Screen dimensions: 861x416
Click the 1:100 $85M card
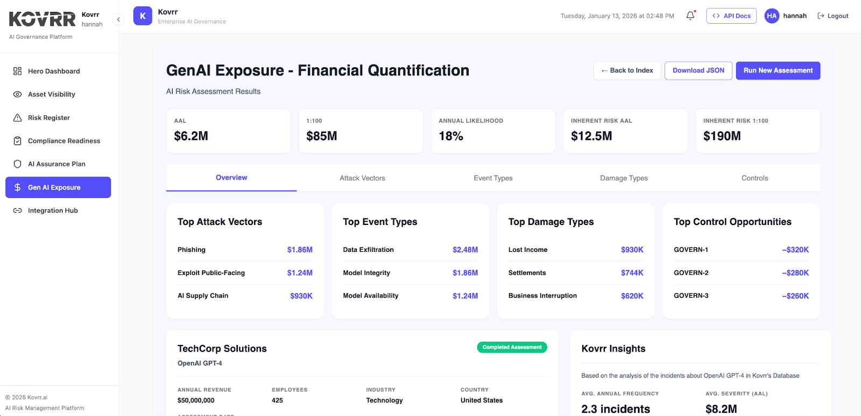(361, 131)
